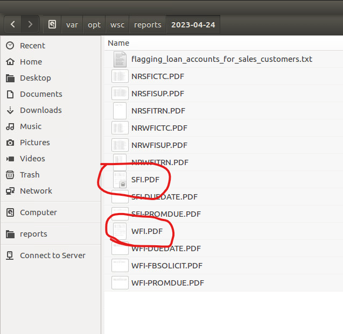Select the WFI.PDF file
Image resolution: width=343 pixels, height=334 pixels.
pos(146,231)
